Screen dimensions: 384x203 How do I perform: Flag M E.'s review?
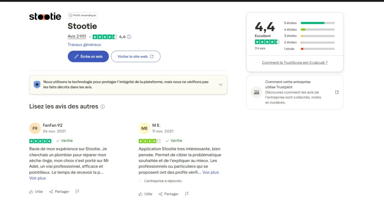tap(187, 194)
